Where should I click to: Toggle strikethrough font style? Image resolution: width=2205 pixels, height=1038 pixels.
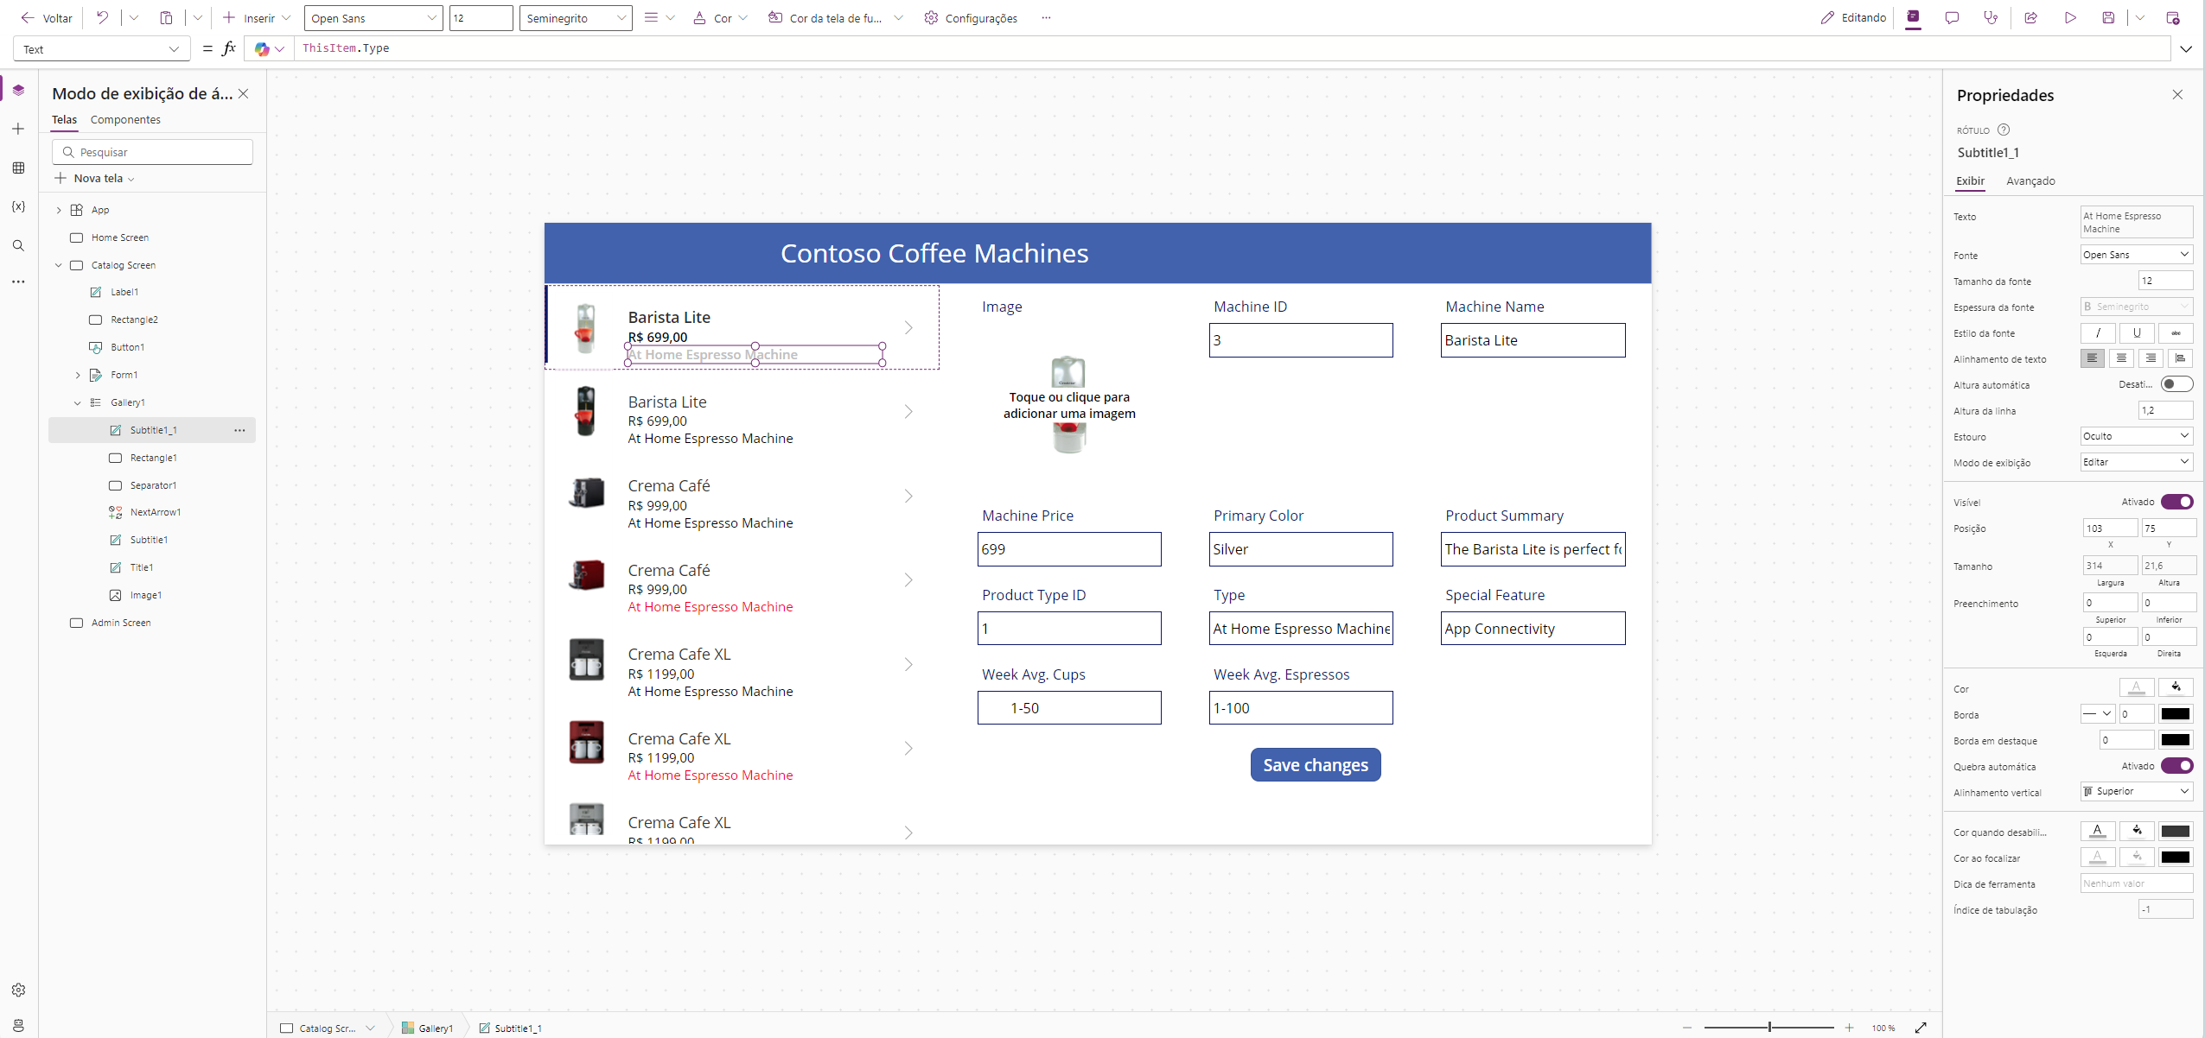(x=2176, y=332)
